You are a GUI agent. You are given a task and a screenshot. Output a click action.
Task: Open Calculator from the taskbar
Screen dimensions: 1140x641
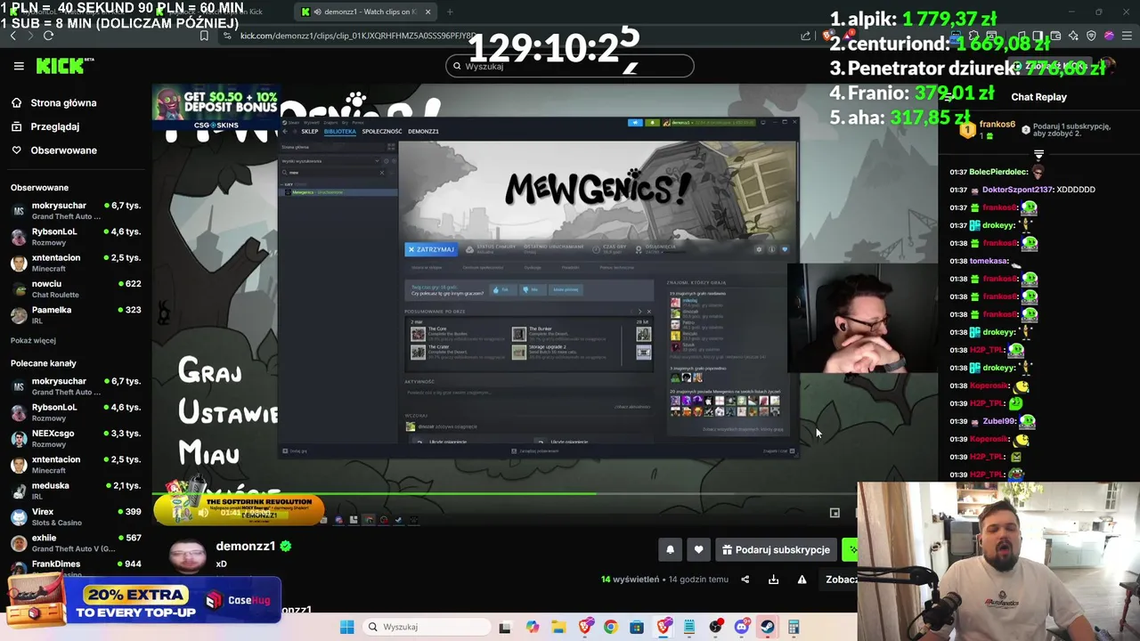794,627
